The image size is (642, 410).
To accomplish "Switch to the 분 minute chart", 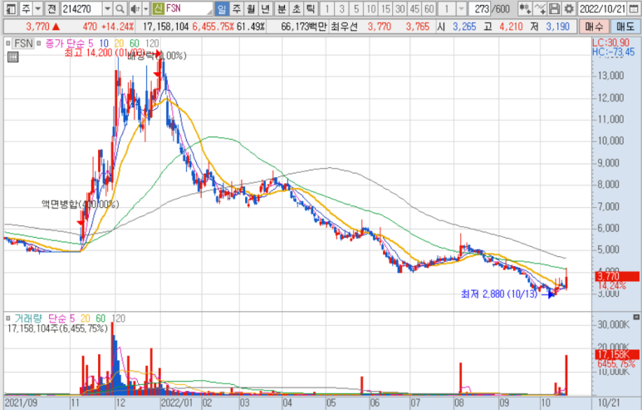I will point(282,8).
